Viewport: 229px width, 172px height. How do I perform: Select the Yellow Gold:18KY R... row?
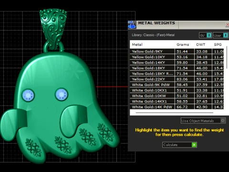pyautogui.click(x=177, y=74)
